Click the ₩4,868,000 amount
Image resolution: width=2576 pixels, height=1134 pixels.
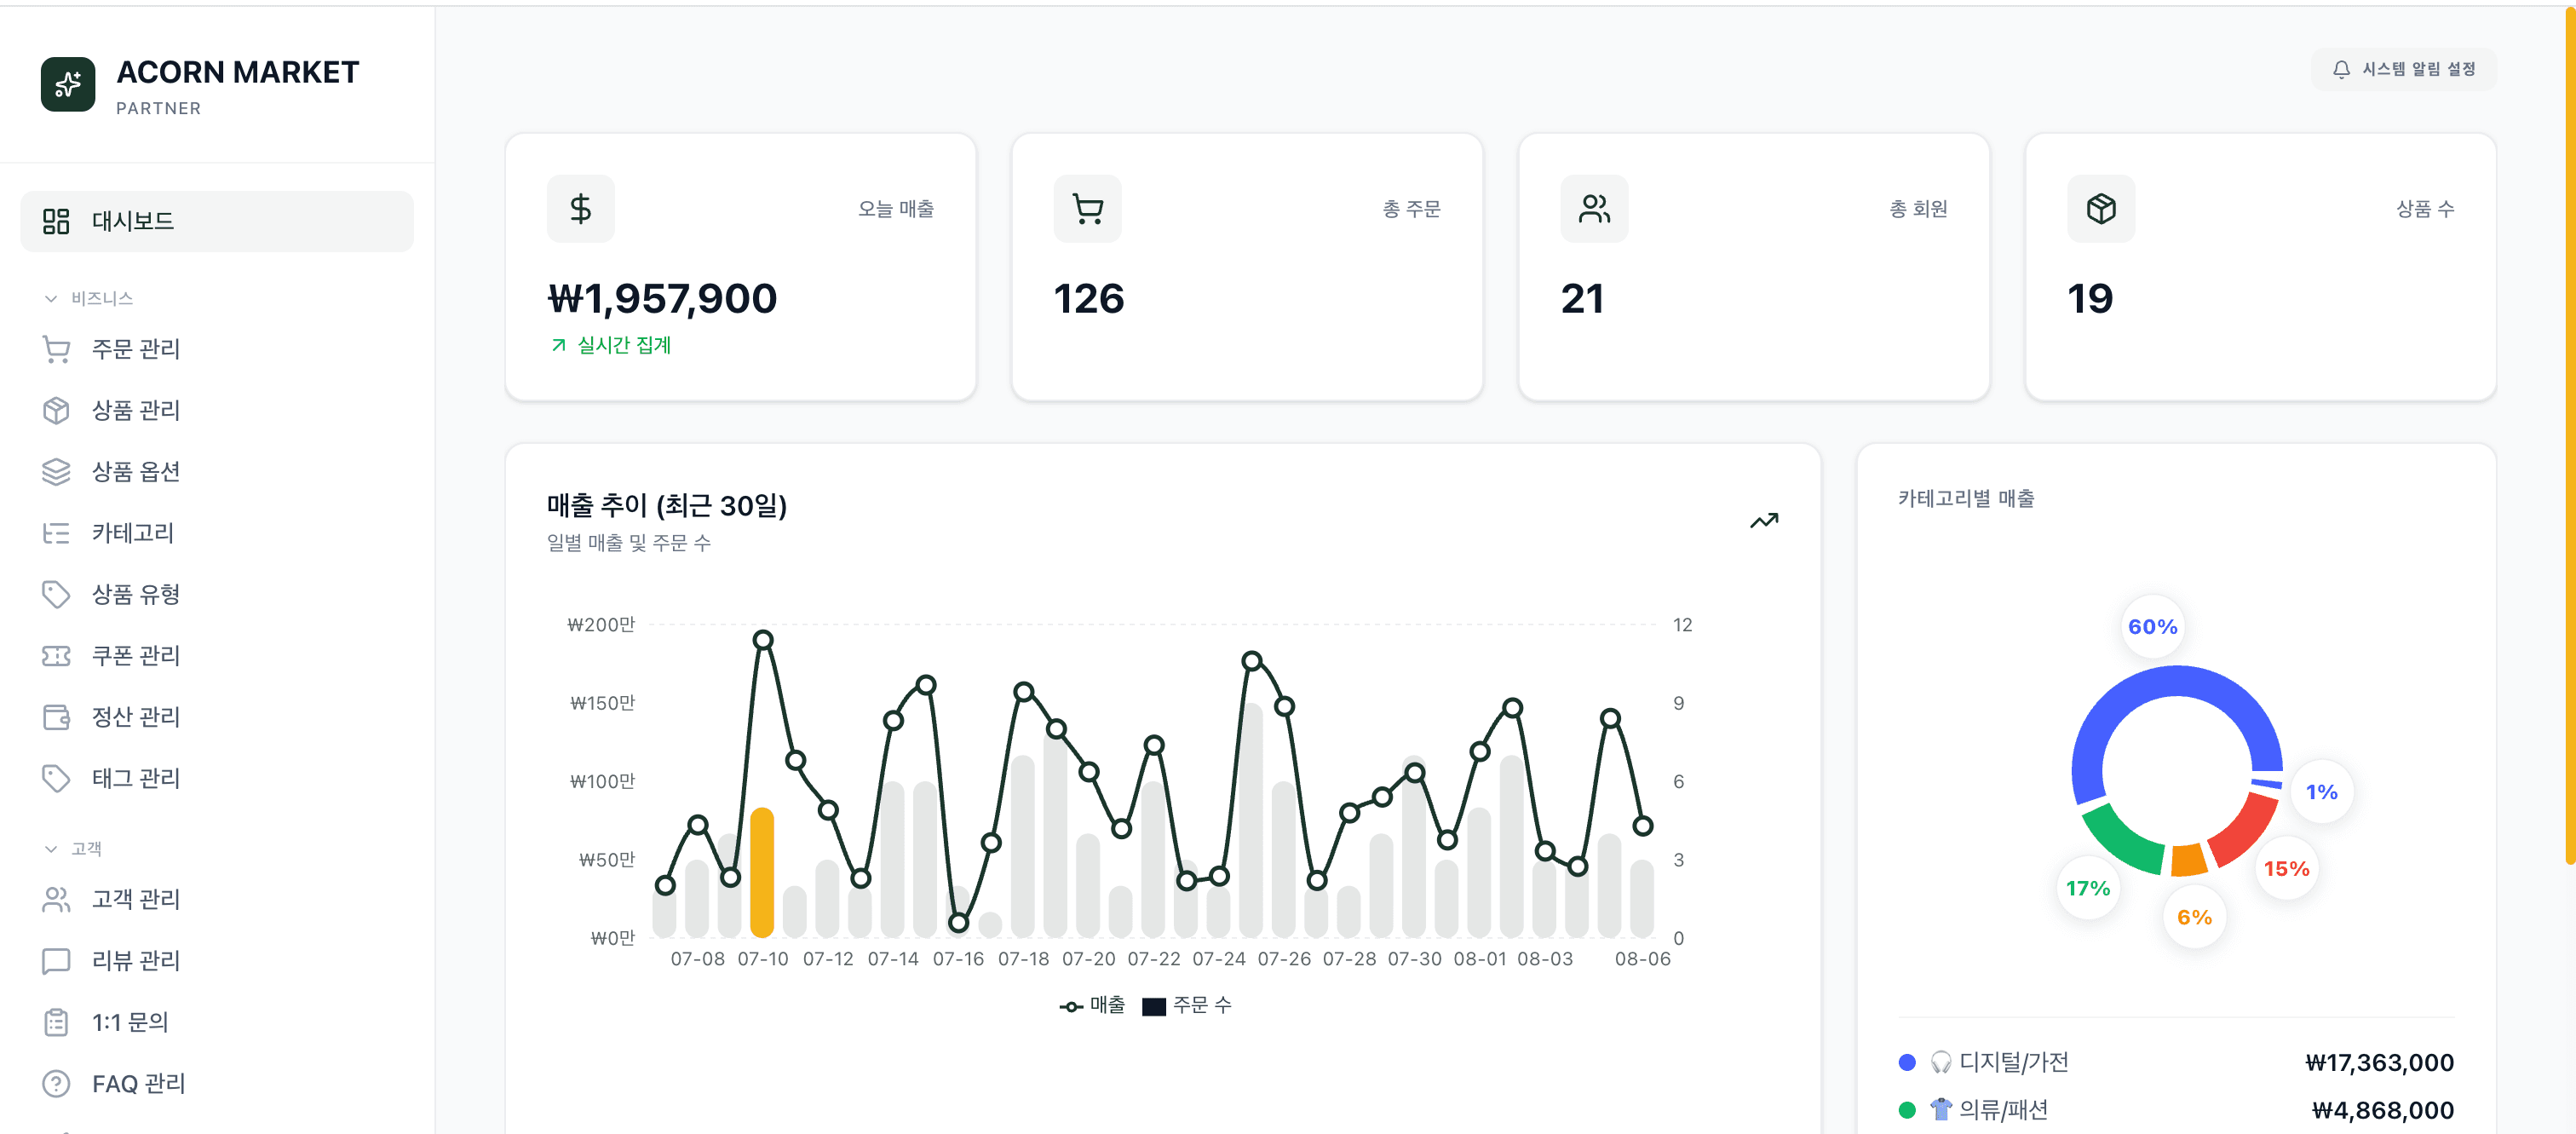2383,1110
